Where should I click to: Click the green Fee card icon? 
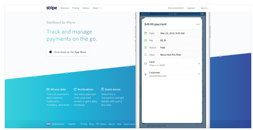click(x=145, y=40)
